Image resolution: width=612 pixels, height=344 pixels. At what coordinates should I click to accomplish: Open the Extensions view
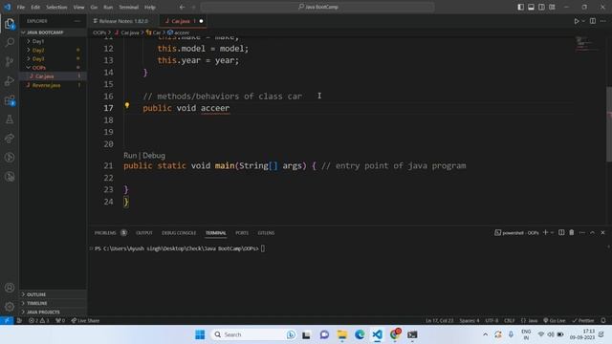[x=10, y=100]
